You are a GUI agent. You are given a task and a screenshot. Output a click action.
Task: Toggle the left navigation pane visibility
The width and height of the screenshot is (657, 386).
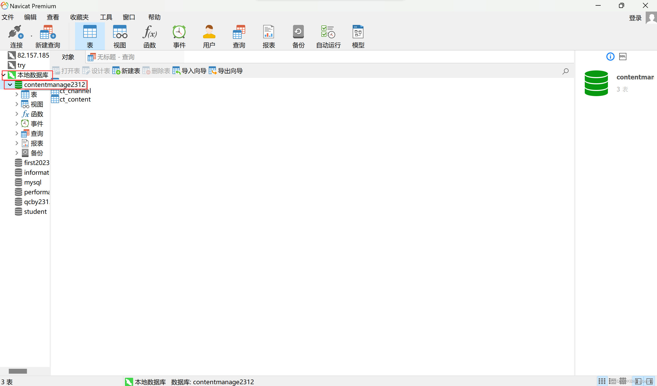(x=638, y=381)
